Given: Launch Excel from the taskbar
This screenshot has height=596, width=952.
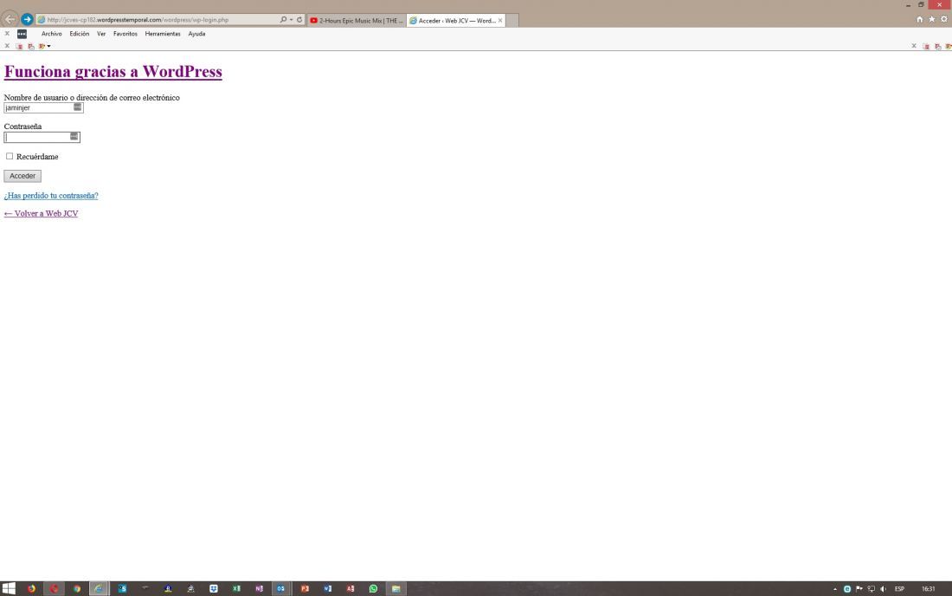Looking at the screenshot, I should pyautogui.click(x=236, y=588).
